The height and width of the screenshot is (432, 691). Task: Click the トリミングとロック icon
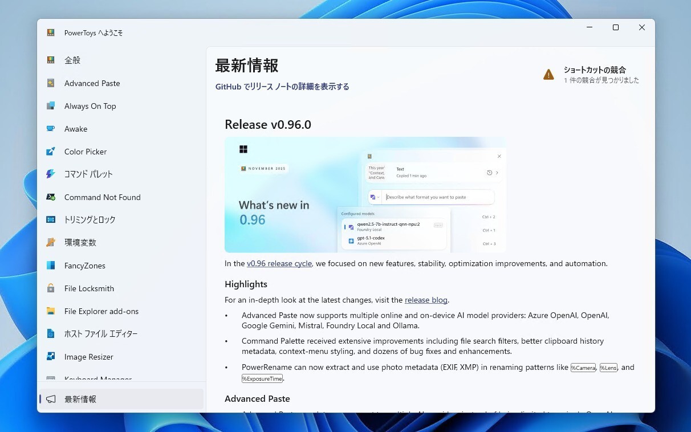pos(51,219)
